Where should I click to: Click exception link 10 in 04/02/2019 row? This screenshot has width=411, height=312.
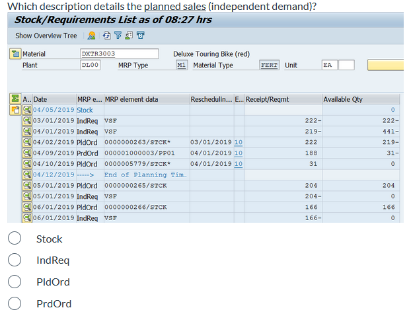pos(239,142)
